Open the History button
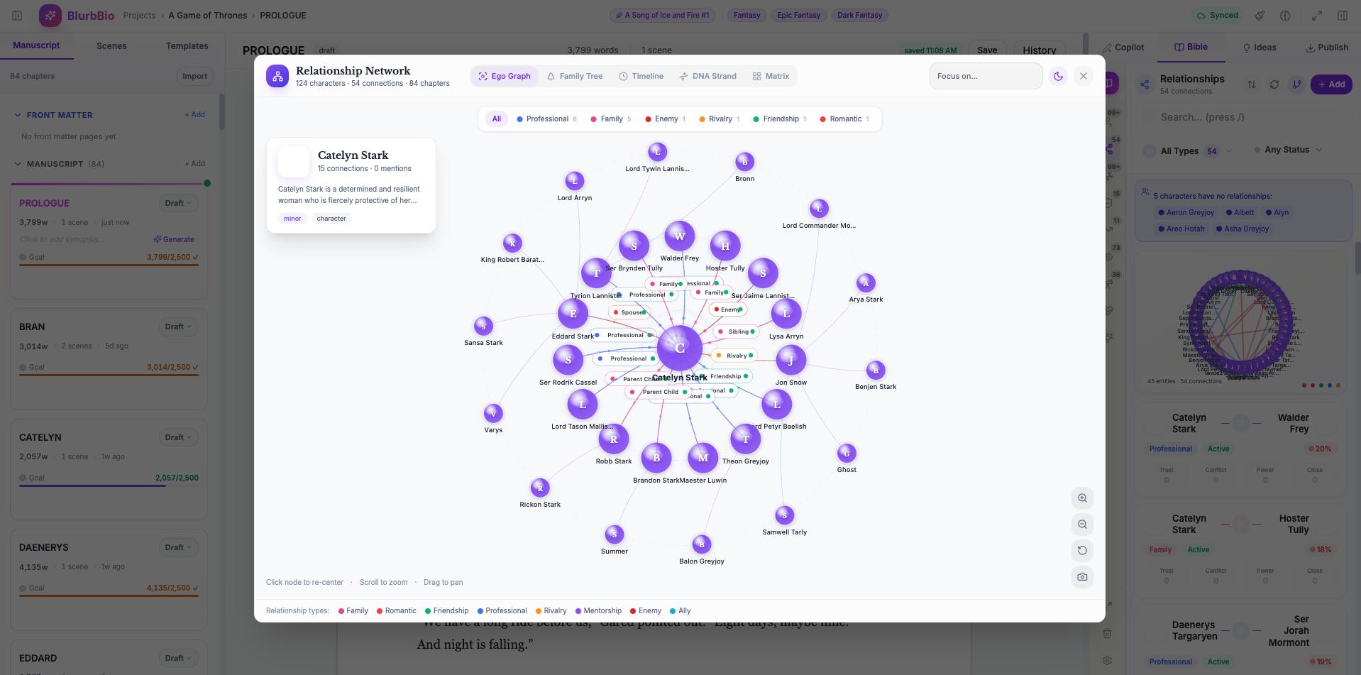The height and width of the screenshot is (675, 1361). point(1040,50)
